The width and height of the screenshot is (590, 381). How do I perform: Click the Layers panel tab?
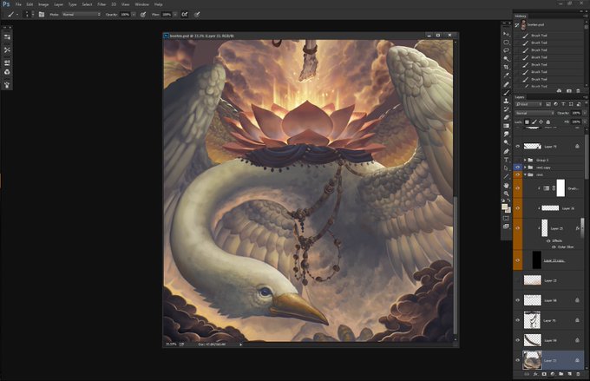520,97
